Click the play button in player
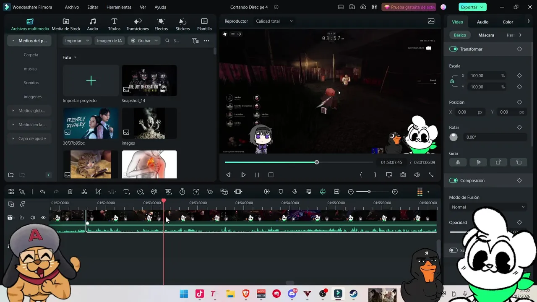Viewport: 537px width, 302px height. [x=243, y=175]
